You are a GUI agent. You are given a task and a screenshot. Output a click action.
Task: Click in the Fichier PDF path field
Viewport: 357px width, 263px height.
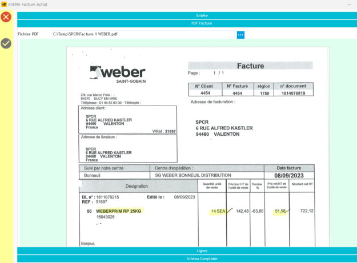(x=143, y=35)
